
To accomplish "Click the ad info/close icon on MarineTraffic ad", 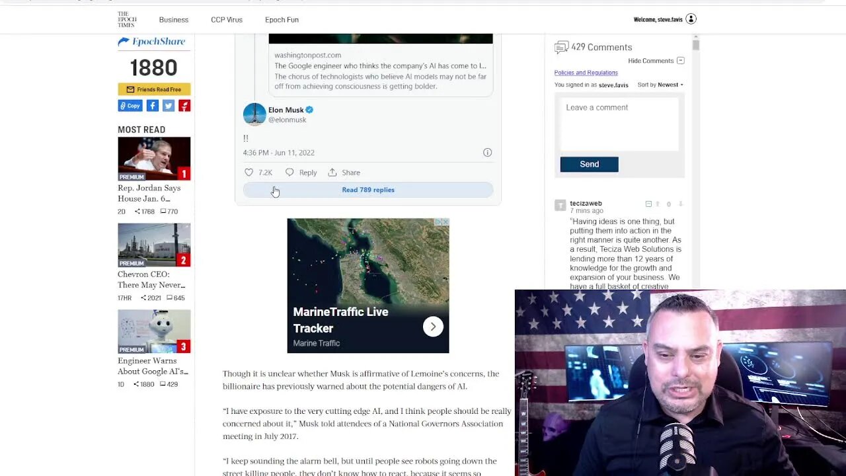I will (x=442, y=222).
